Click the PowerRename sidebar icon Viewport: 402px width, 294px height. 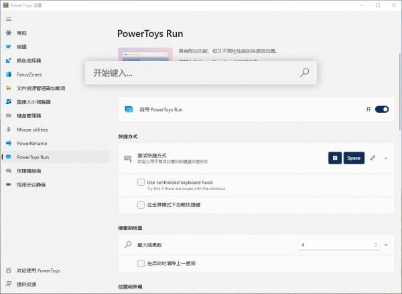click(x=9, y=143)
